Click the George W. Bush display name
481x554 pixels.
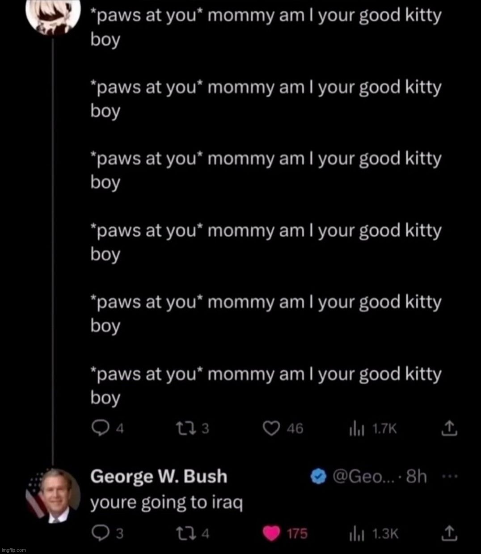click(159, 477)
